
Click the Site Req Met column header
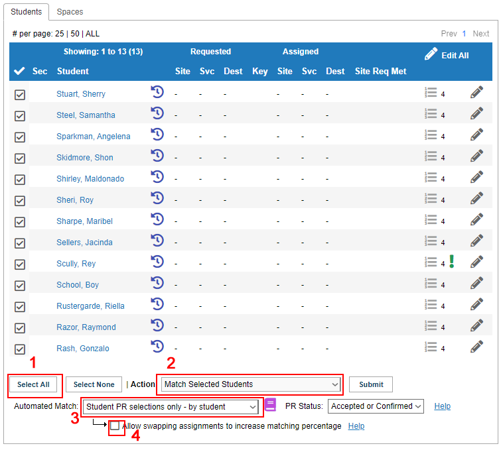pos(380,71)
